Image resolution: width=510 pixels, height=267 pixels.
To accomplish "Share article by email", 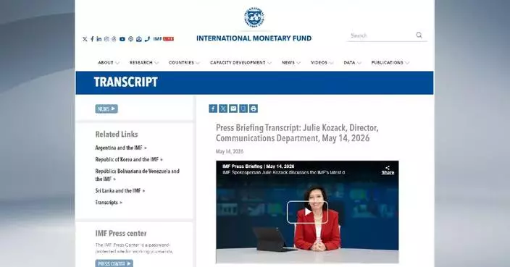I will click(x=233, y=109).
